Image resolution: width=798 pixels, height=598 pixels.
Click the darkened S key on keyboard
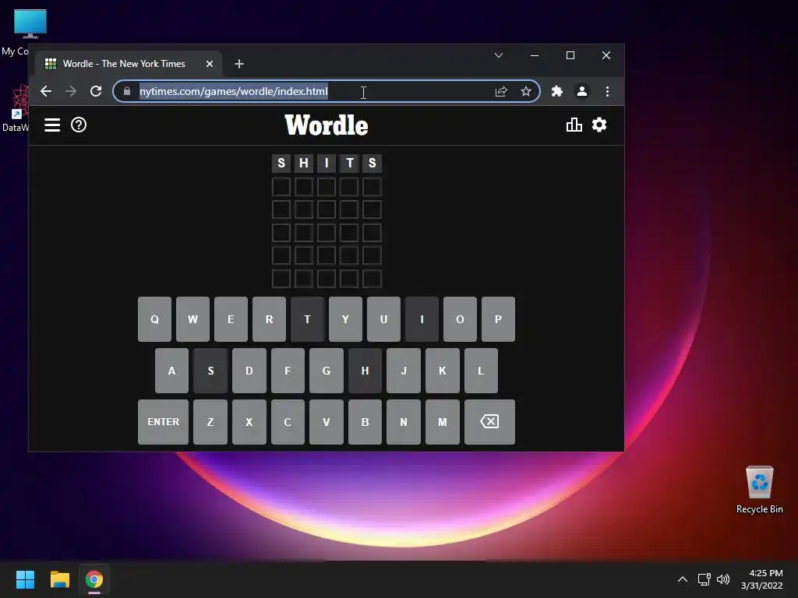tap(210, 371)
